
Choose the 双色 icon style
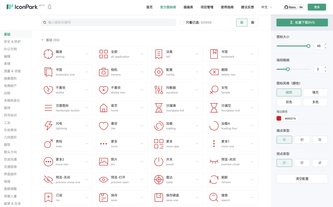pos(289,102)
